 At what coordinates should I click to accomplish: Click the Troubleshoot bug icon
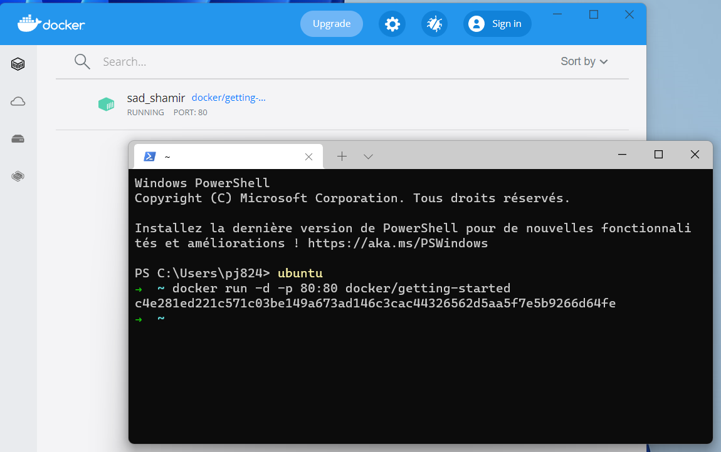point(434,23)
